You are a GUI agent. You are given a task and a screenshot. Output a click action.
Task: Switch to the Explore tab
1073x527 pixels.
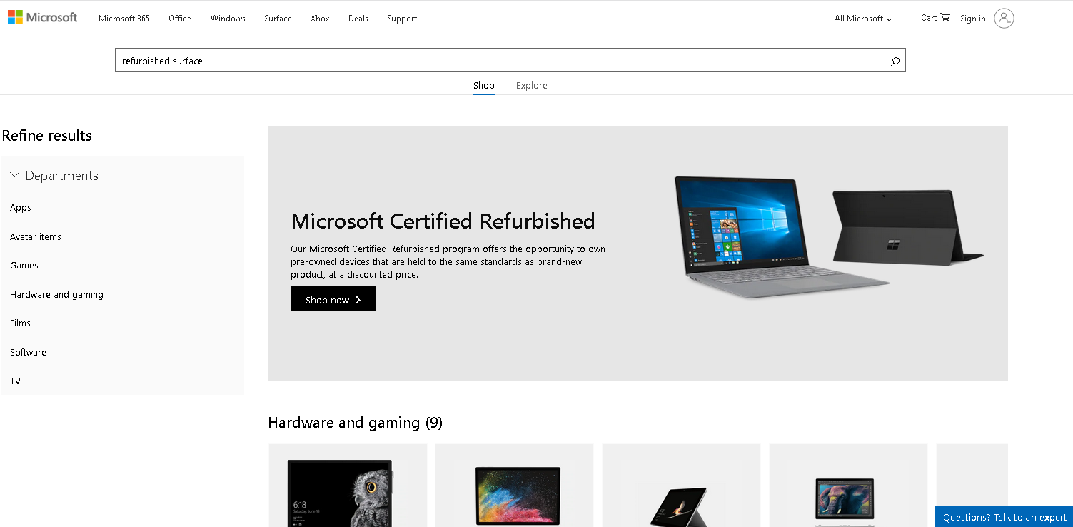(532, 86)
